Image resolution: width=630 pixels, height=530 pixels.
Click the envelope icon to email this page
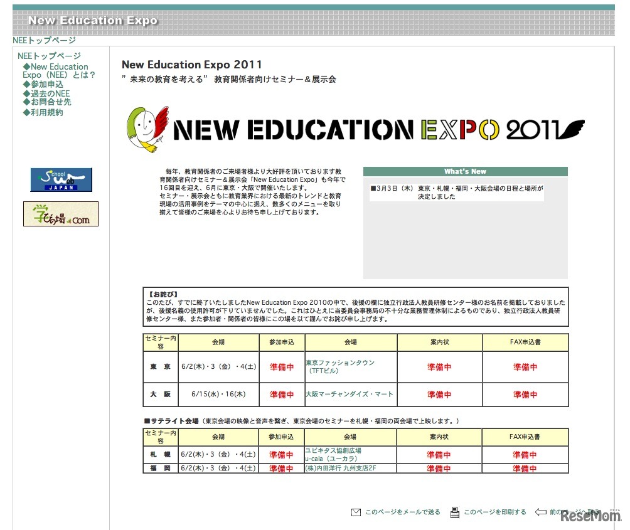coord(356,511)
